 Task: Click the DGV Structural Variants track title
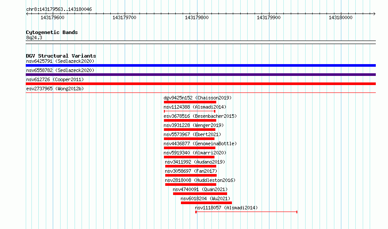(61, 56)
